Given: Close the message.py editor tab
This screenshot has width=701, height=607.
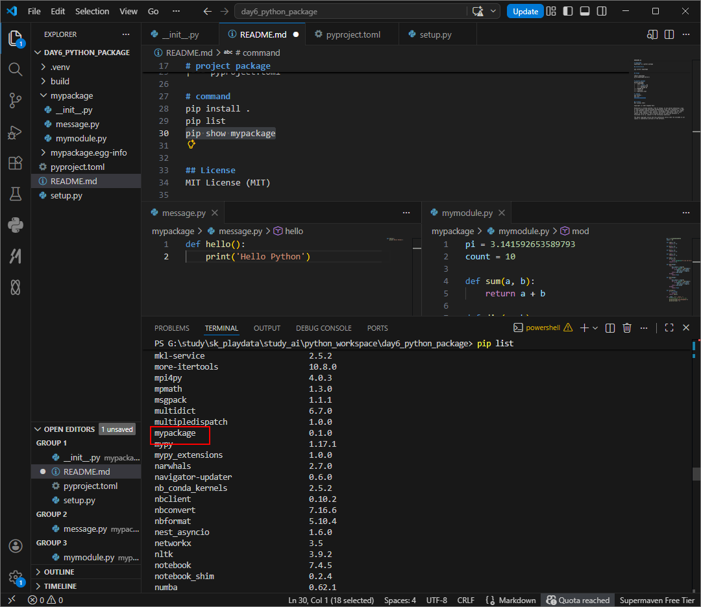Looking at the screenshot, I should coord(215,213).
